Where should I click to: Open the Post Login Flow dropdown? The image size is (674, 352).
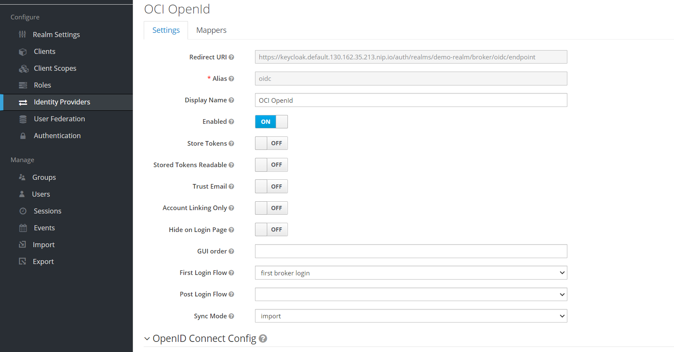click(411, 294)
